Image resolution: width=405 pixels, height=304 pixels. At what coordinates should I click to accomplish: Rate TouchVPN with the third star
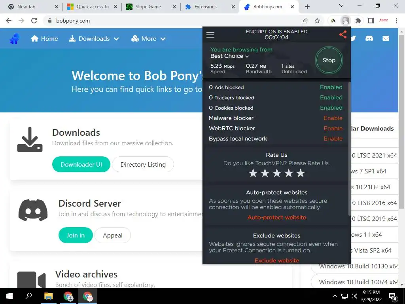coord(277,173)
